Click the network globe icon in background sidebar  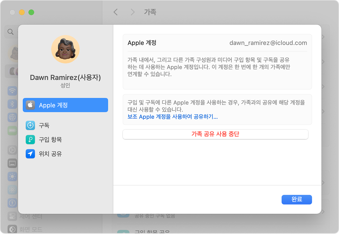pyautogui.click(x=12, y=117)
